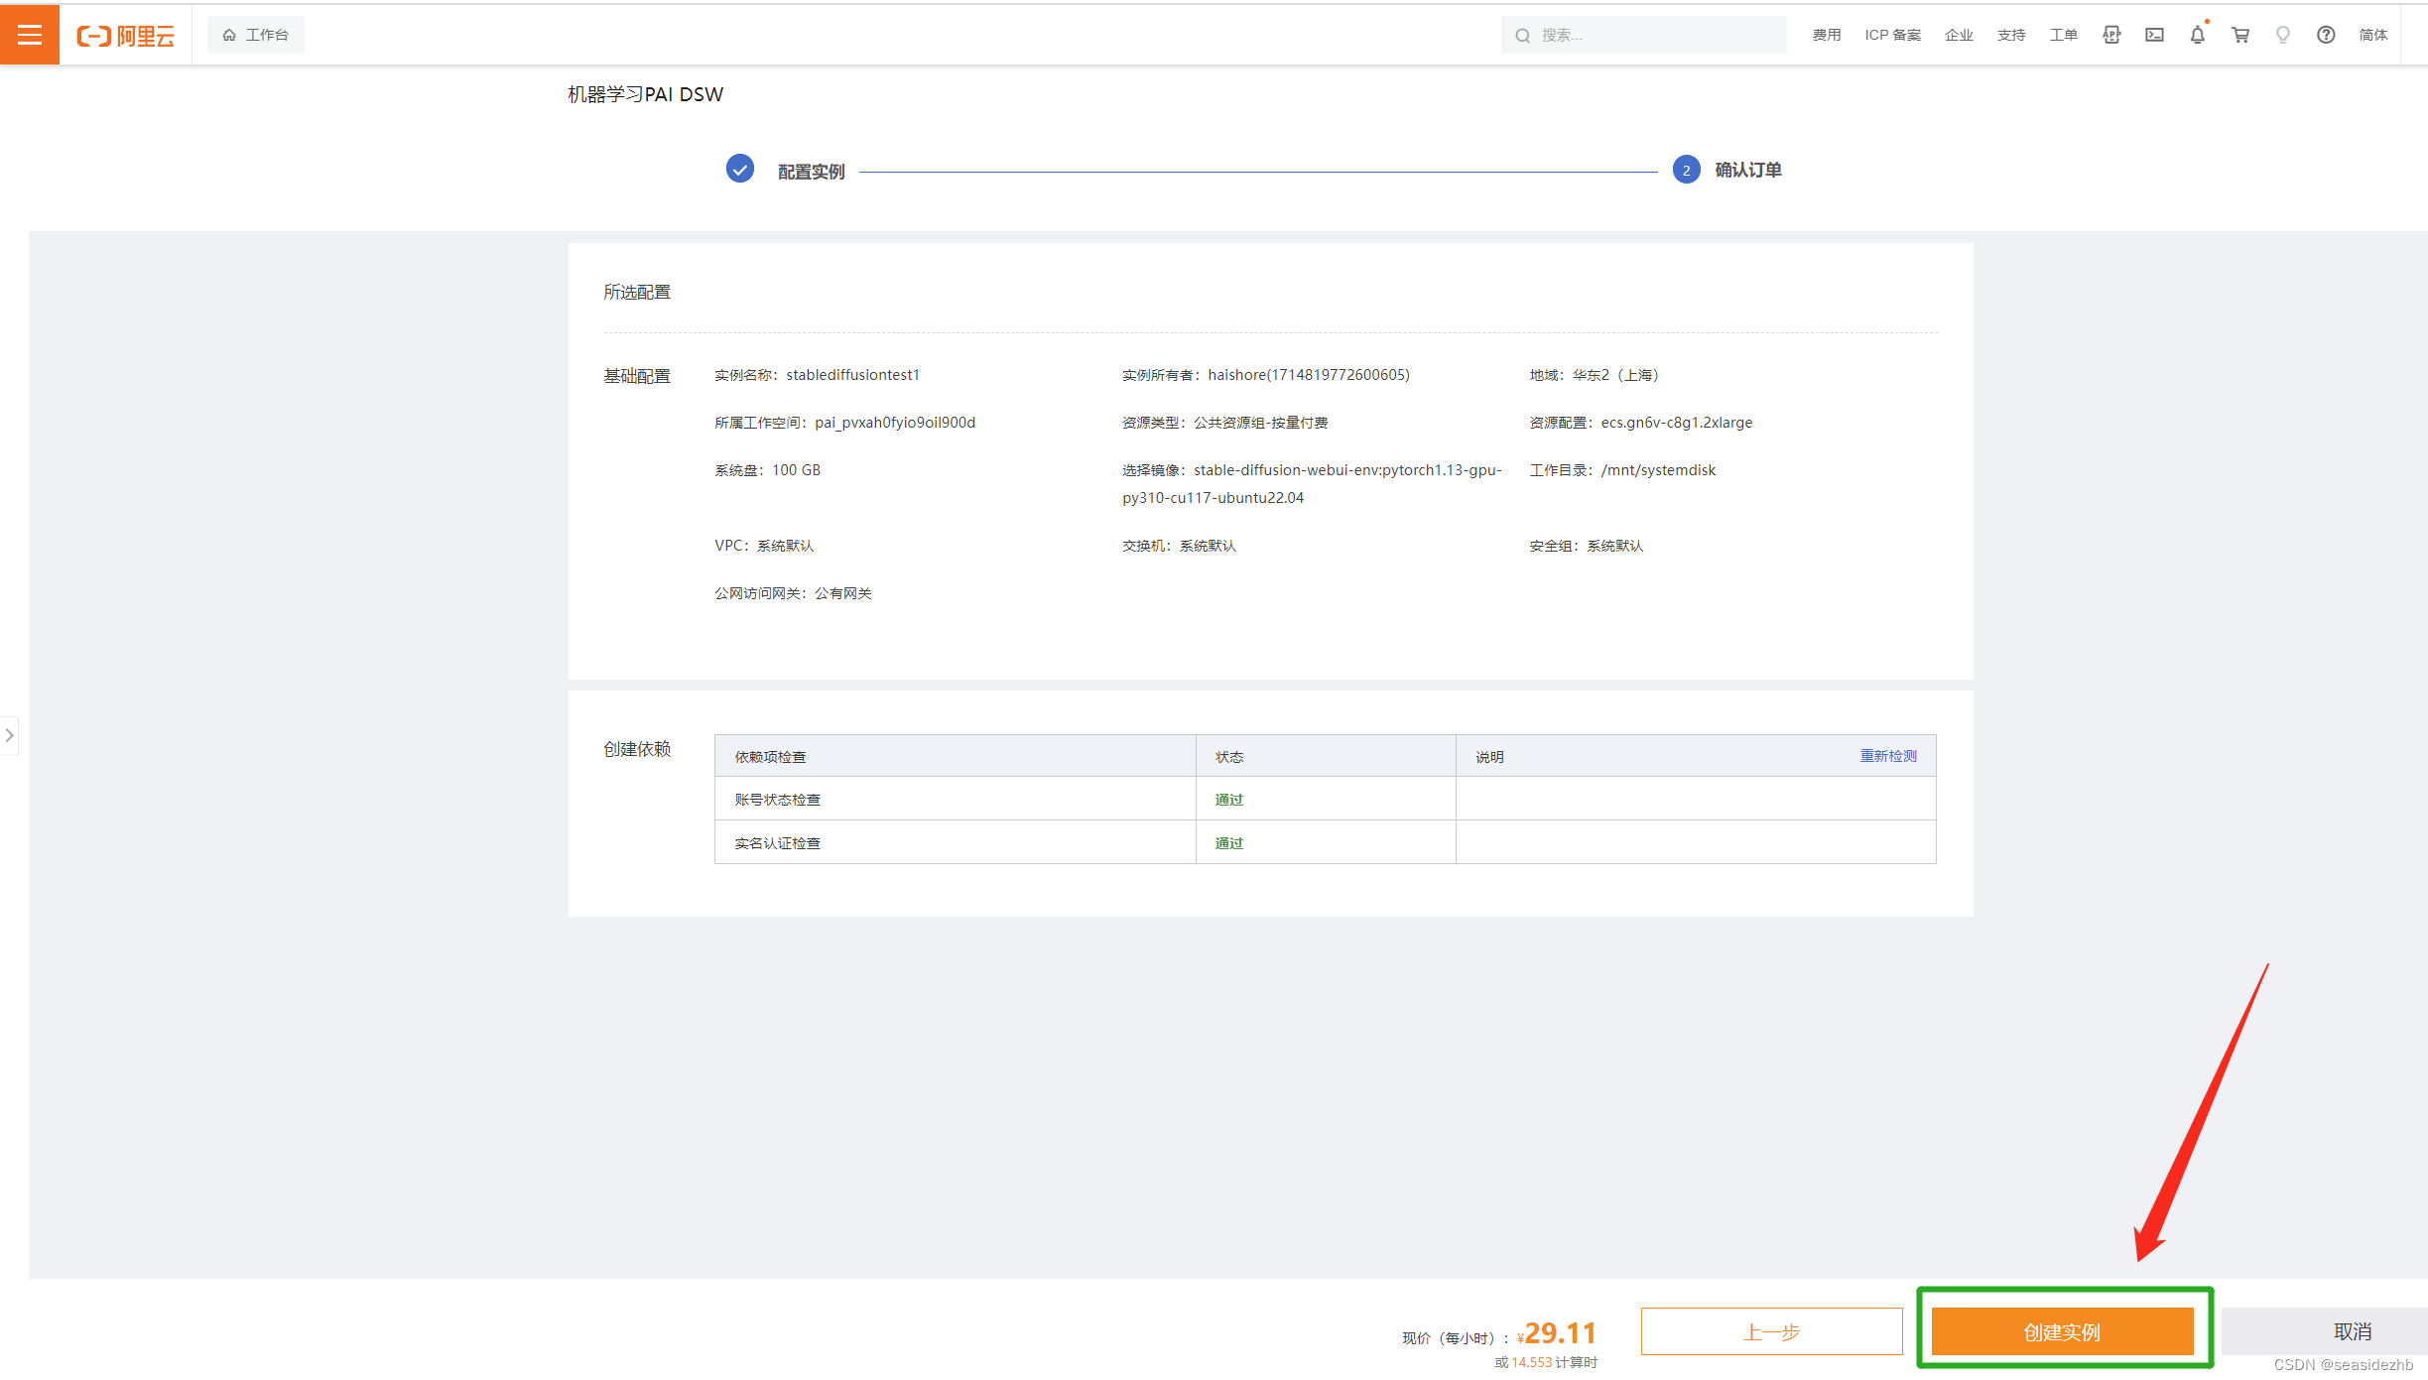Click the APP download icon
2428x1380 pixels.
click(2109, 34)
